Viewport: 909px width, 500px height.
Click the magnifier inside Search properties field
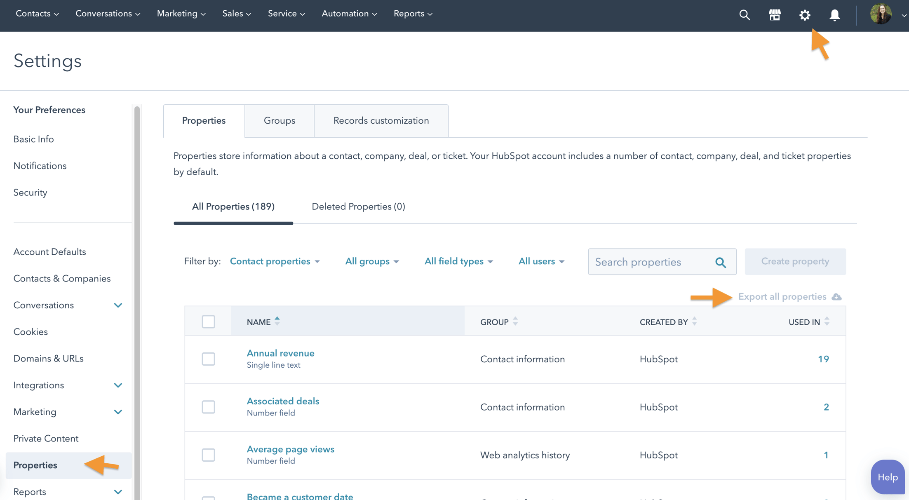[x=721, y=262]
